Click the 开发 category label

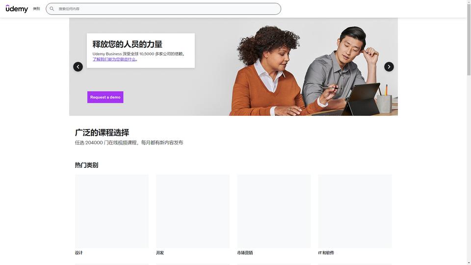pyautogui.click(x=160, y=253)
